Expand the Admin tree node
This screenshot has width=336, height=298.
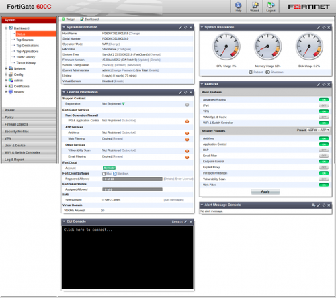pyautogui.click(x=6, y=81)
